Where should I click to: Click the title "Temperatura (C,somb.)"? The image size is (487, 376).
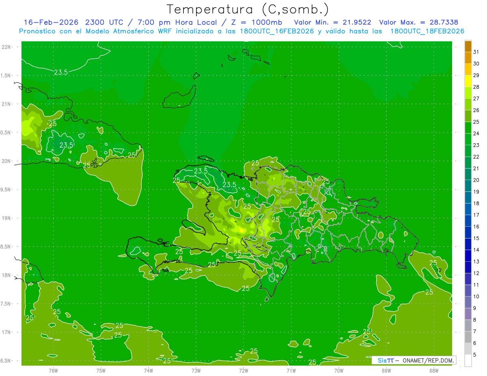[x=248, y=9]
